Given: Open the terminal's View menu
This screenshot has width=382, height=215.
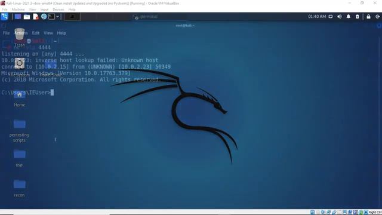Looking at the screenshot, I should click(x=48, y=33).
